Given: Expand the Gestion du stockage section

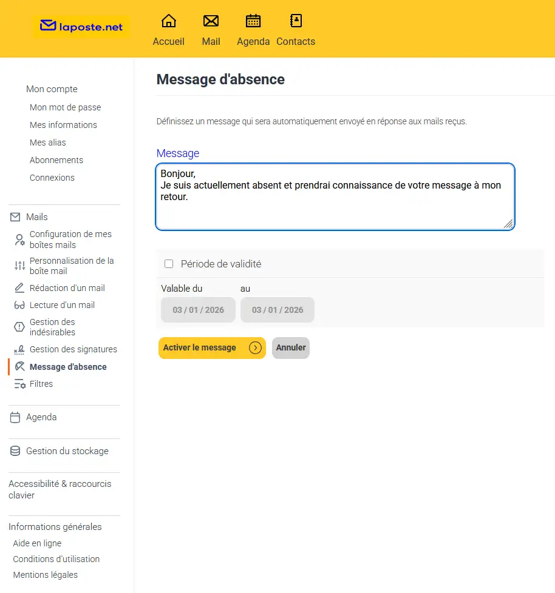Looking at the screenshot, I should 67,451.
